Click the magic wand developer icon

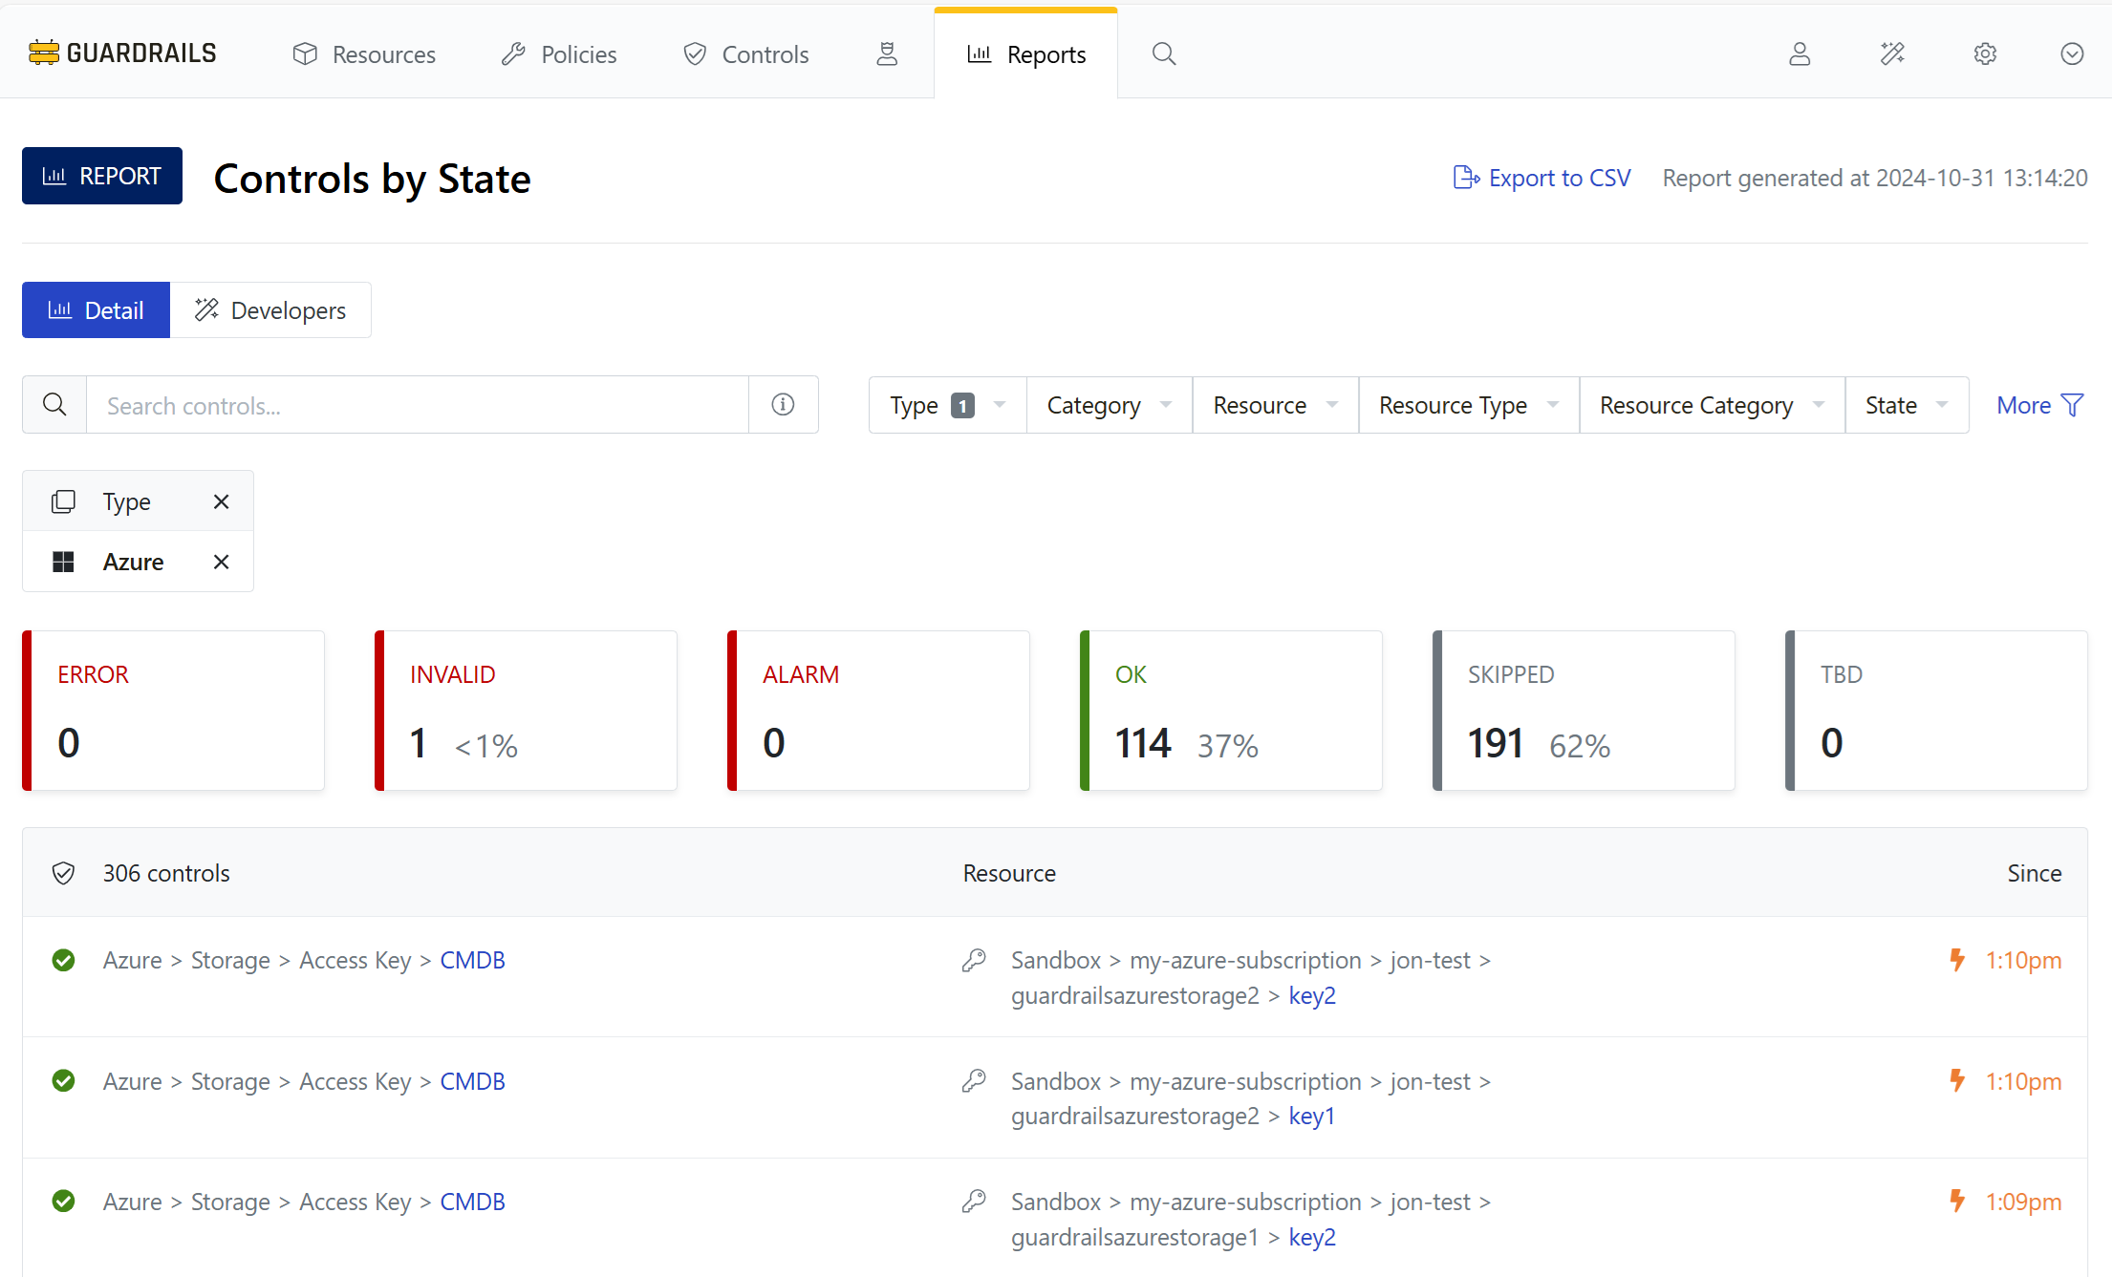click(1892, 54)
